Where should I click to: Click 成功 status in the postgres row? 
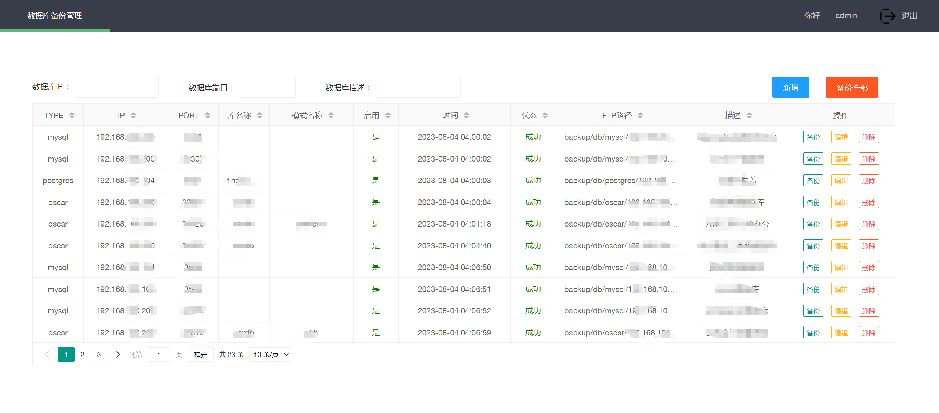[x=533, y=181]
